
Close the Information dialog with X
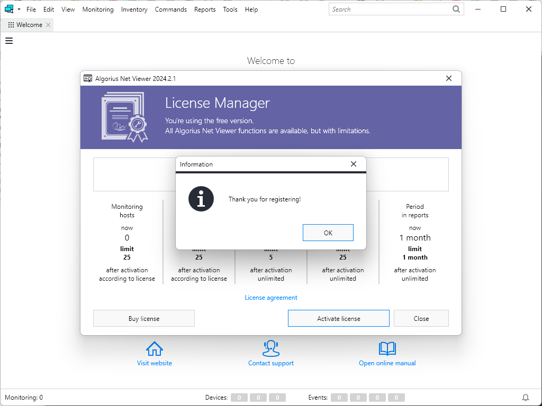(353, 164)
